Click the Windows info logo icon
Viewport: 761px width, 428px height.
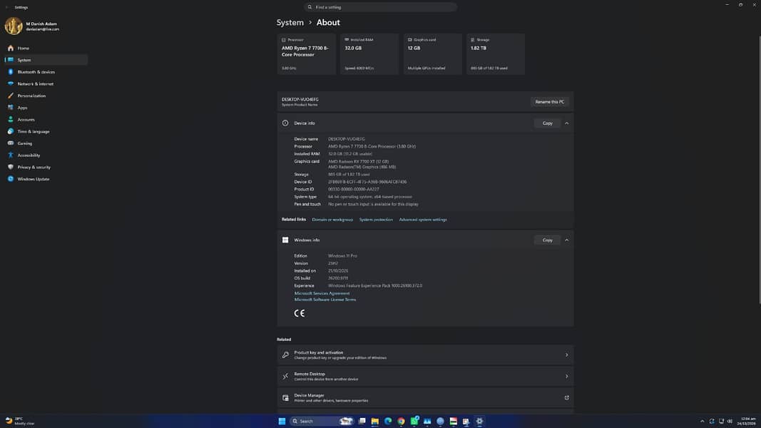tap(285, 240)
